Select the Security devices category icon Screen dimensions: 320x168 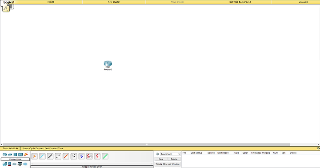(x=9, y=164)
